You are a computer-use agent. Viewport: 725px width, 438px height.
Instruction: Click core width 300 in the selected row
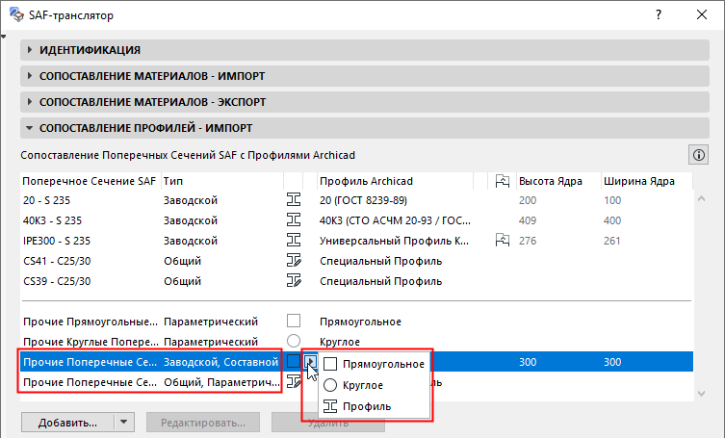tap(612, 362)
